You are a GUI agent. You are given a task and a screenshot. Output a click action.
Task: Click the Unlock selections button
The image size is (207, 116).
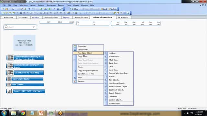113,9
